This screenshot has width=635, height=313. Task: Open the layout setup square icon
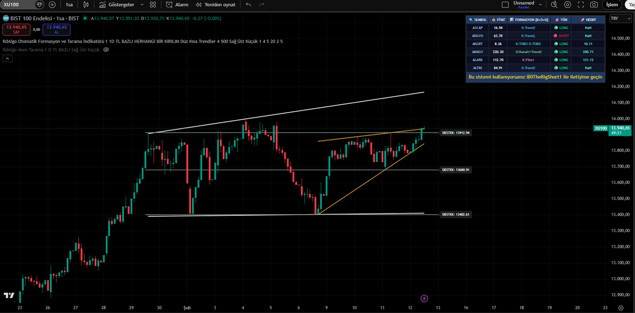[505, 4]
